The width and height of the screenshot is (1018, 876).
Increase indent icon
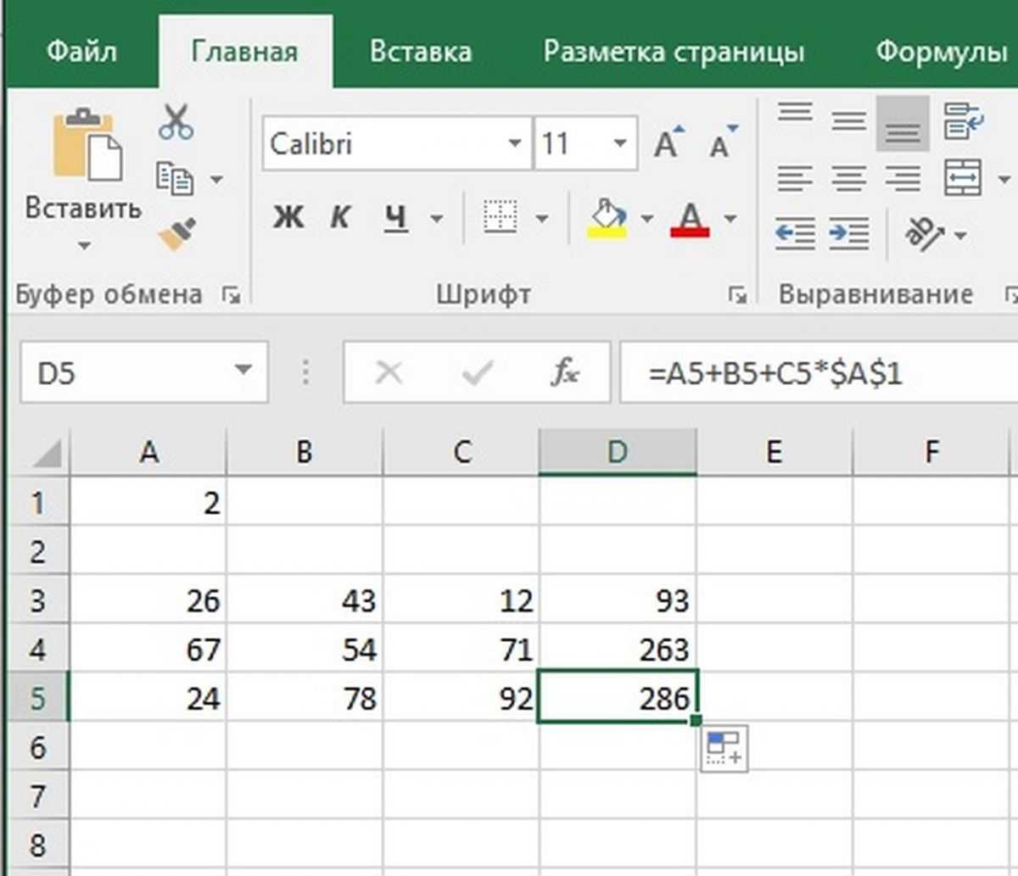coord(848,233)
